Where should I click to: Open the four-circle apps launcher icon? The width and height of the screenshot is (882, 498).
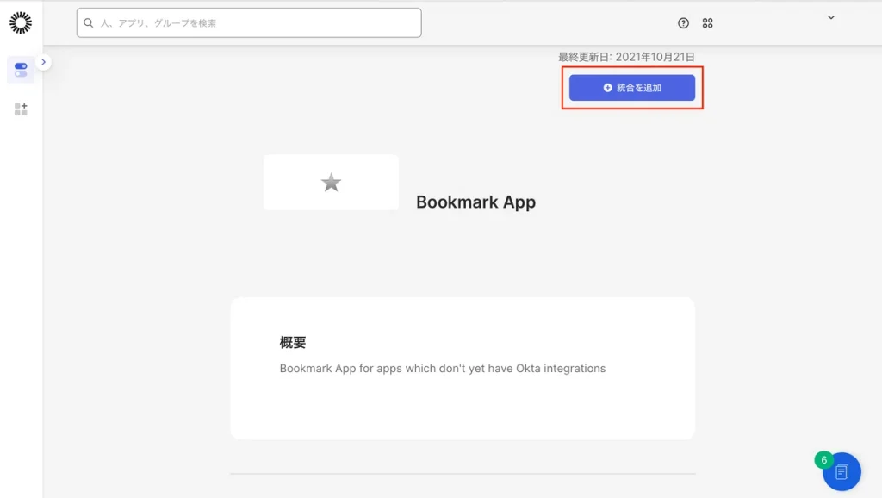pyautogui.click(x=708, y=23)
